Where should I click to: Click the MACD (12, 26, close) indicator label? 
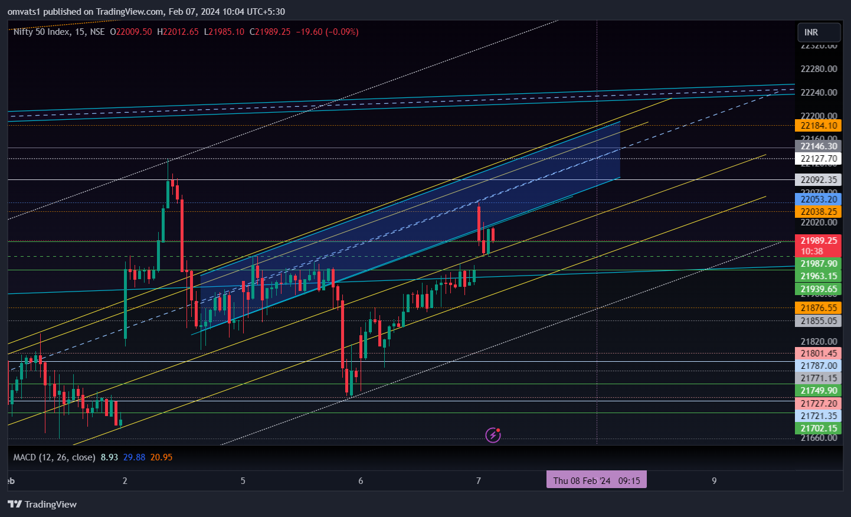(x=54, y=457)
